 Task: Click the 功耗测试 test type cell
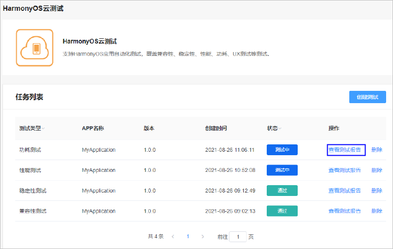30,150
